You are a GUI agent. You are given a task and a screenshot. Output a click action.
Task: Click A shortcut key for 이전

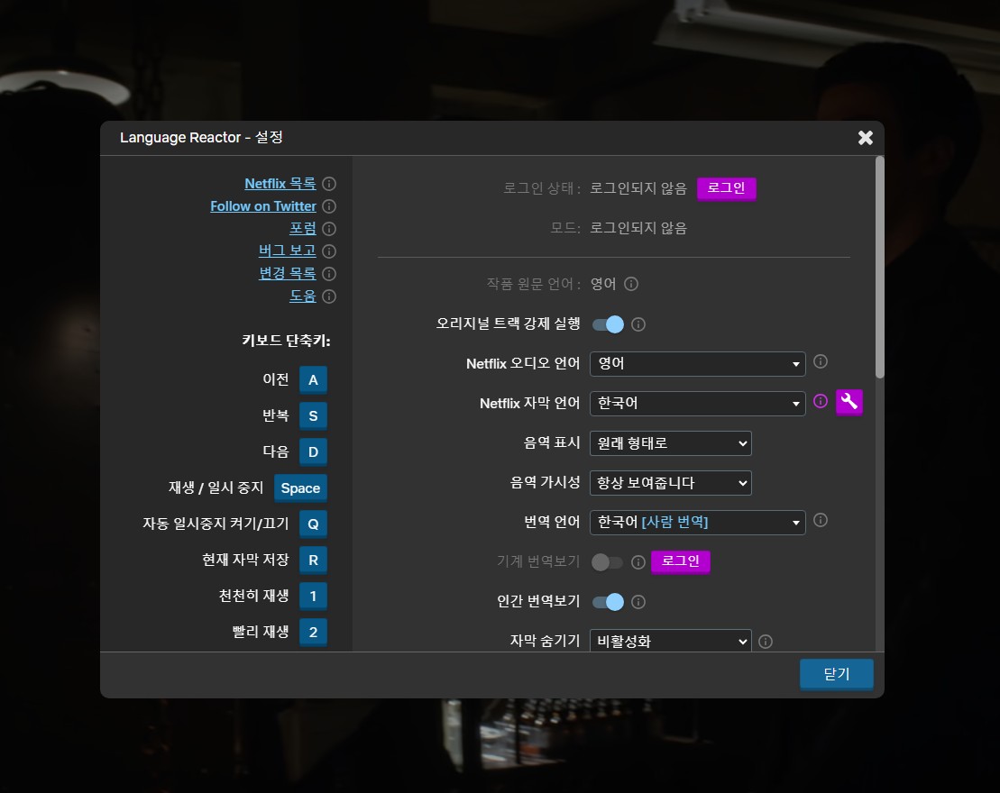pyautogui.click(x=313, y=380)
